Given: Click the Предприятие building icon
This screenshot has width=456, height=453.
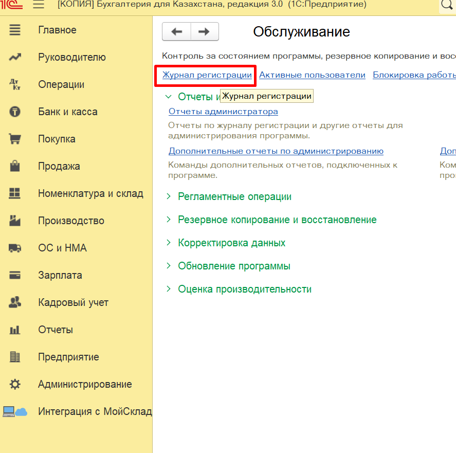Looking at the screenshot, I should (x=15, y=357).
